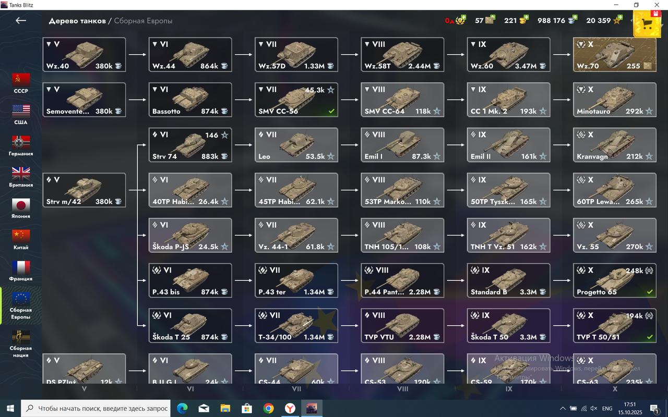Click the Windows search input box

(x=96, y=408)
